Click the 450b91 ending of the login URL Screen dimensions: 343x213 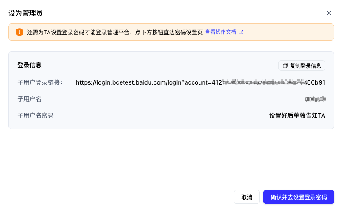click(315, 82)
